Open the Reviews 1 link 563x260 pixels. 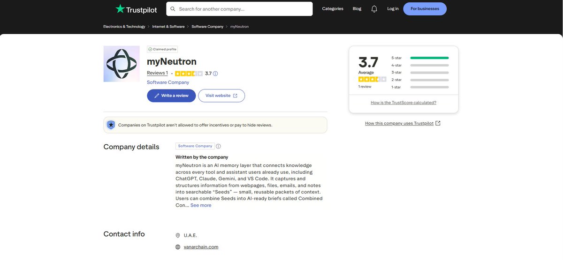[x=157, y=73]
